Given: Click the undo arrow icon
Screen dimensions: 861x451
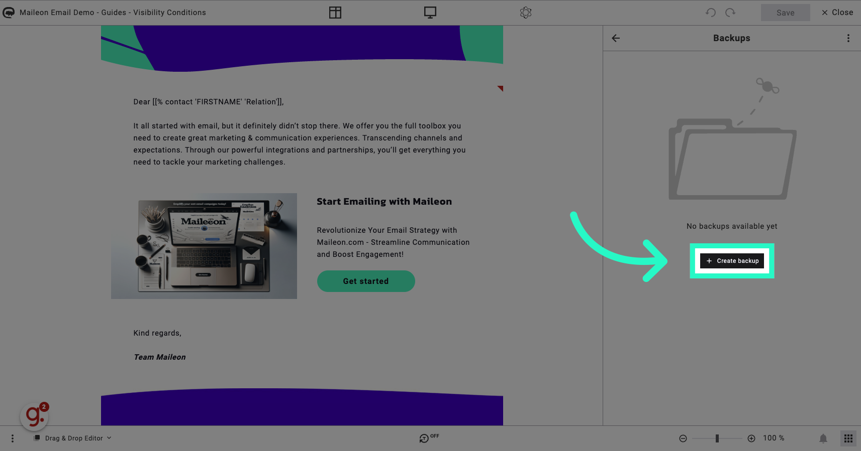Looking at the screenshot, I should point(711,13).
